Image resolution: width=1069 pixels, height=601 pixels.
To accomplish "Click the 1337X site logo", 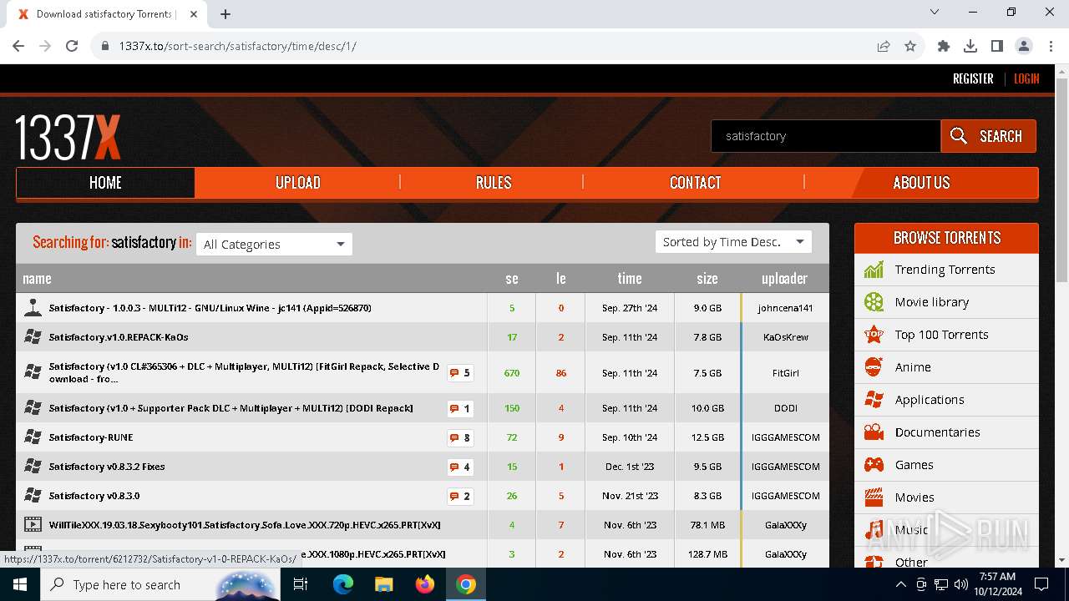I will [x=68, y=138].
